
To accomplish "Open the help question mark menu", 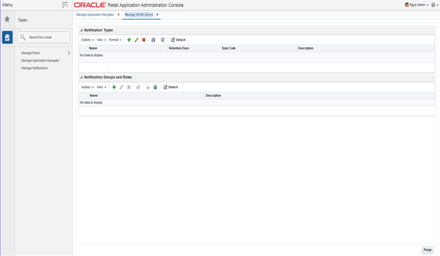I will [x=434, y=5].
